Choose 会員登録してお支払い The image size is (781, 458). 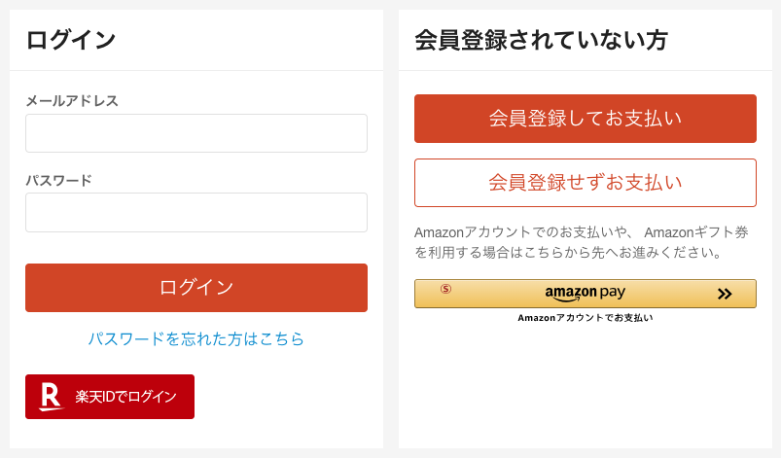click(x=586, y=119)
